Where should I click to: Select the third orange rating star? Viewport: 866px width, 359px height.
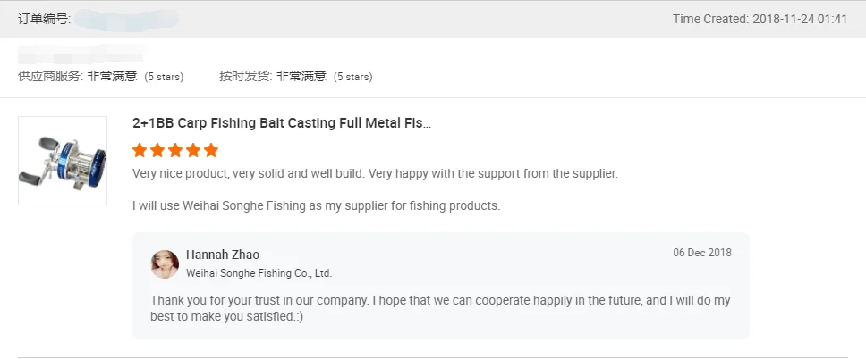pyautogui.click(x=175, y=150)
